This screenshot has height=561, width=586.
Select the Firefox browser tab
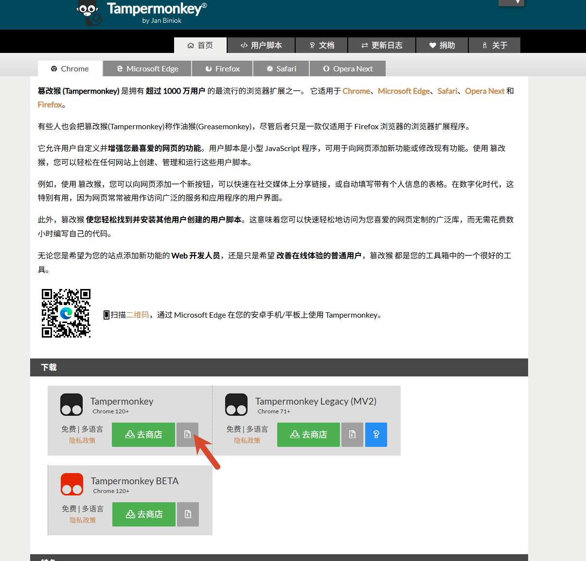click(222, 68)
